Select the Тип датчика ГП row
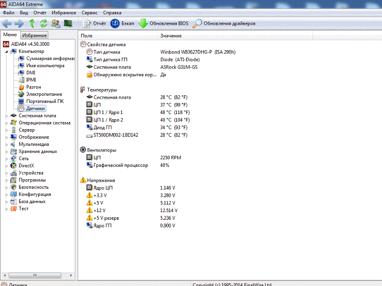This screenshot has height=286, width=382. [x=143, y=60]
